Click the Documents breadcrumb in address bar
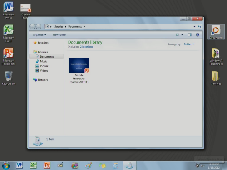Viewport: 227px width, 170px height. [x=75, y=27]
